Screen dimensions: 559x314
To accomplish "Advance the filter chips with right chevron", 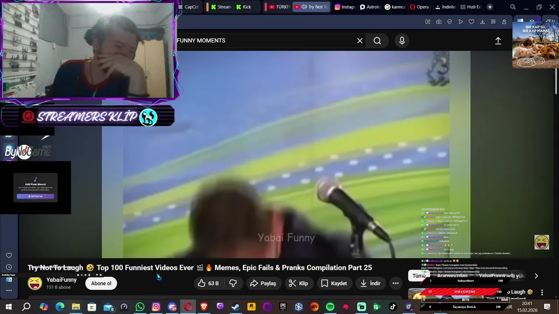I will point(536,276).
